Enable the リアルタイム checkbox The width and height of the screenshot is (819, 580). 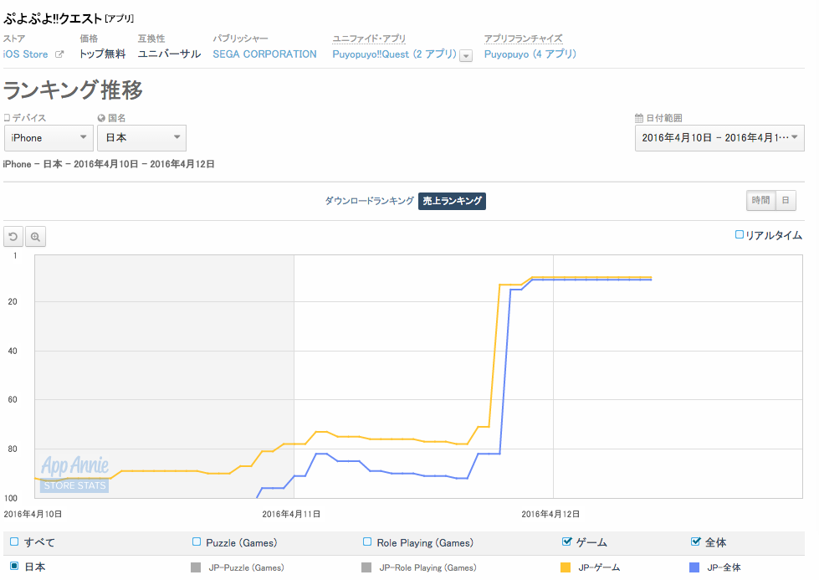click(x=739, y=234)
